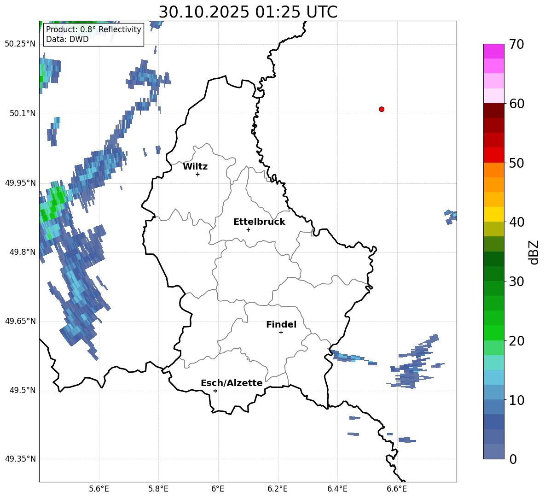Select the Ettelbruck city label
The image size is (545, 498).
[259, 222]
